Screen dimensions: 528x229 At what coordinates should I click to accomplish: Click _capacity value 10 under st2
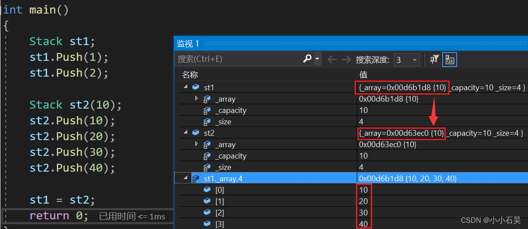coord(363,156)
